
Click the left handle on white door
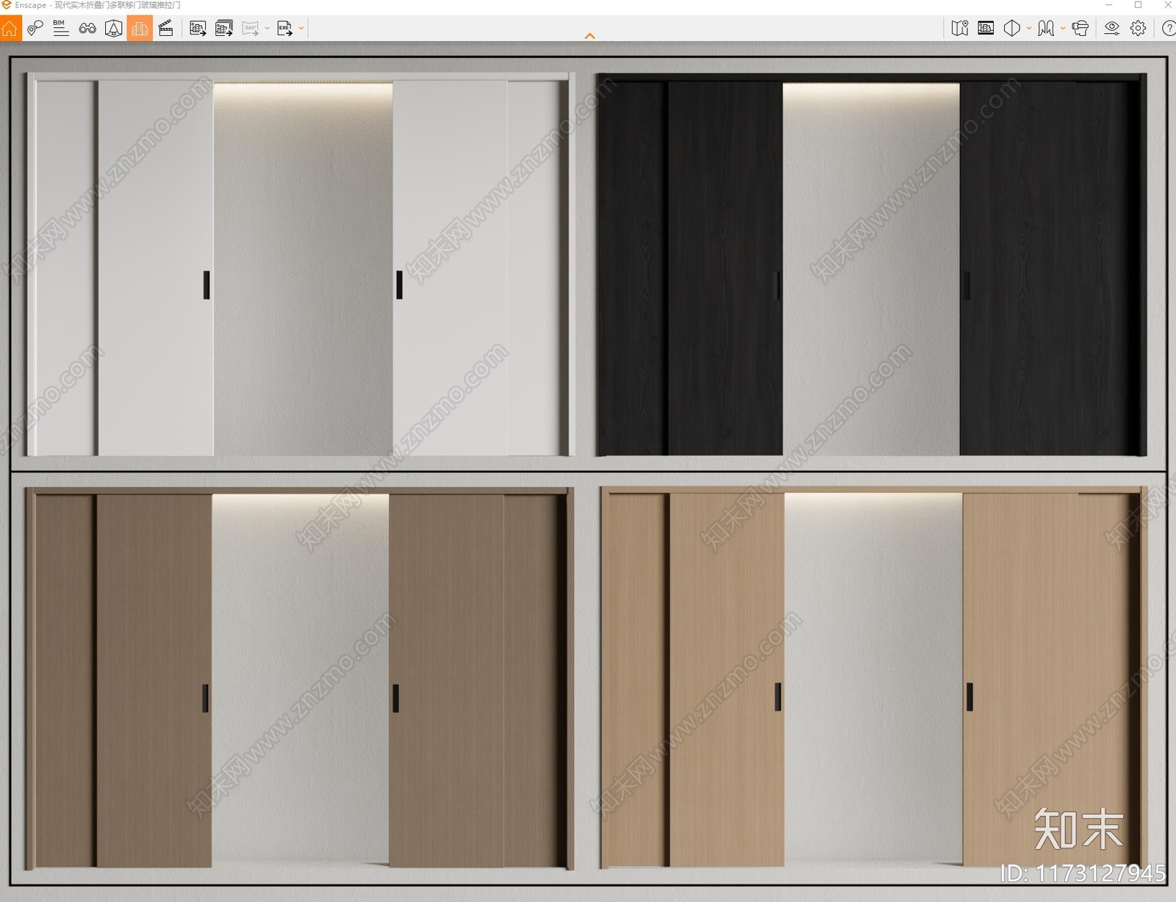[207, 285]
